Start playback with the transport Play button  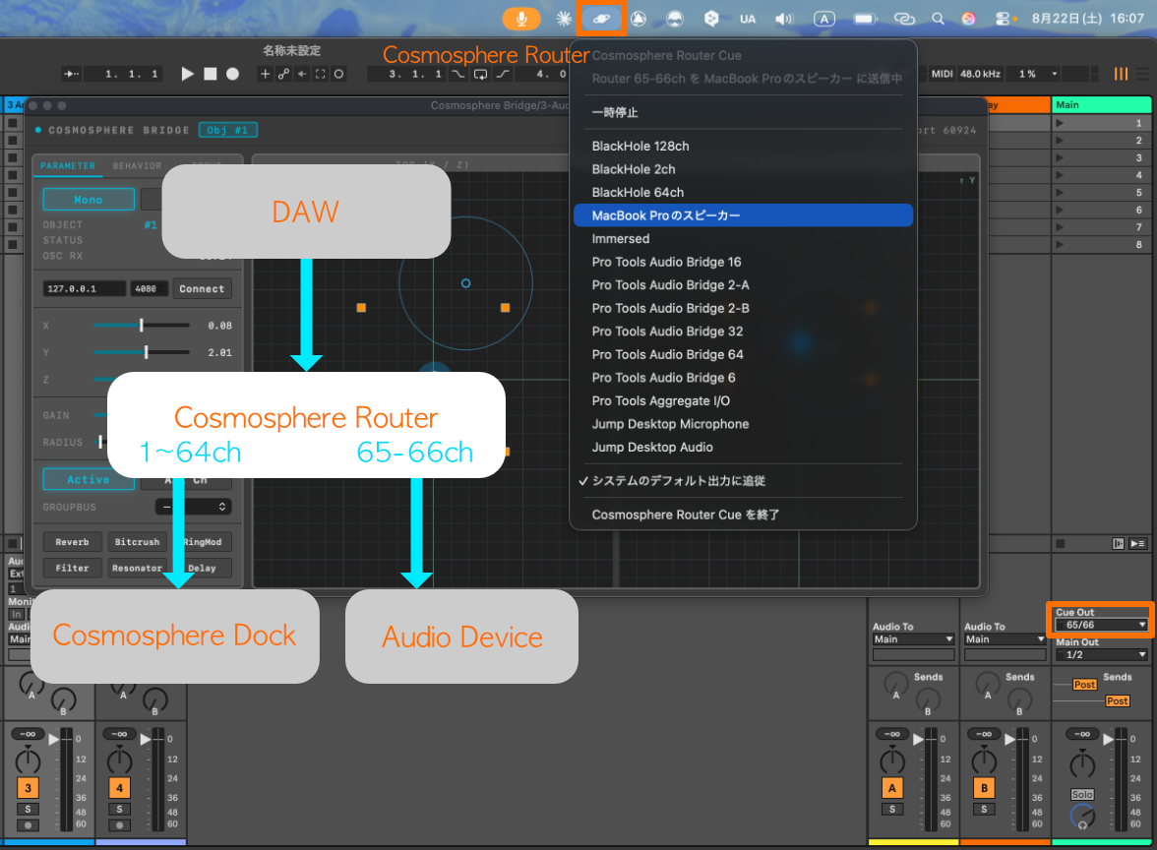tap(187, 74)
